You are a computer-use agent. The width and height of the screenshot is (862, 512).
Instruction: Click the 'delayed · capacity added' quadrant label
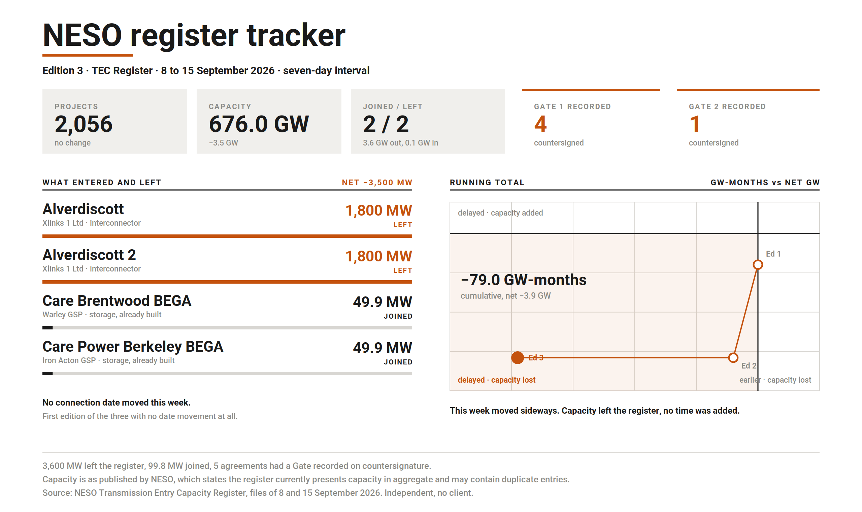tap(500, 213)
